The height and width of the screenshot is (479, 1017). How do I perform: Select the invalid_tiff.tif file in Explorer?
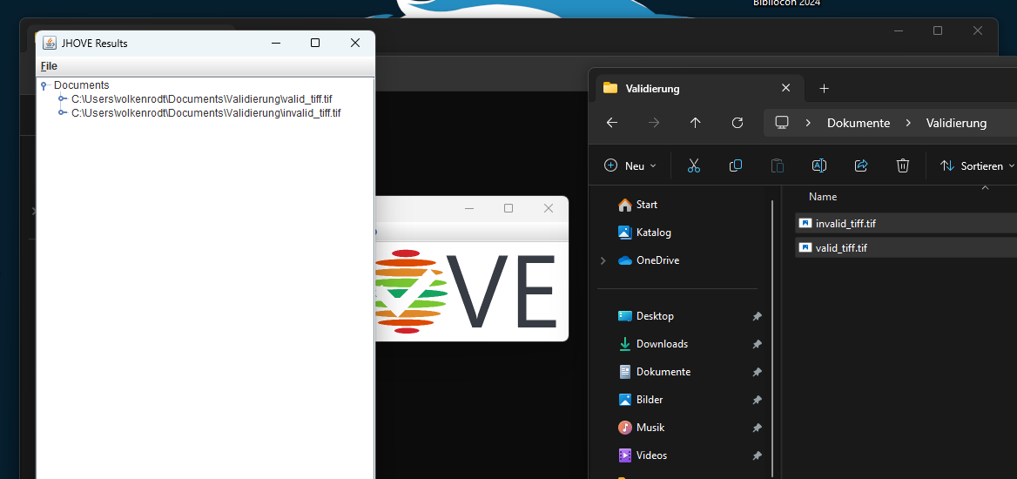coord(845,224)
